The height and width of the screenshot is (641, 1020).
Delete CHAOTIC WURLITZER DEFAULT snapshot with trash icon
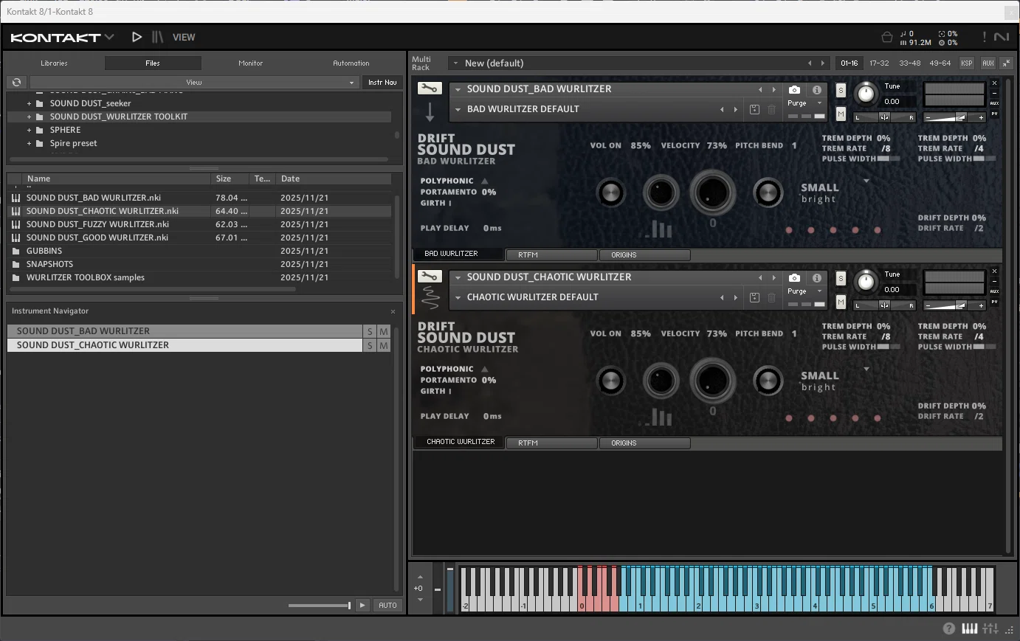pos(771,297)
